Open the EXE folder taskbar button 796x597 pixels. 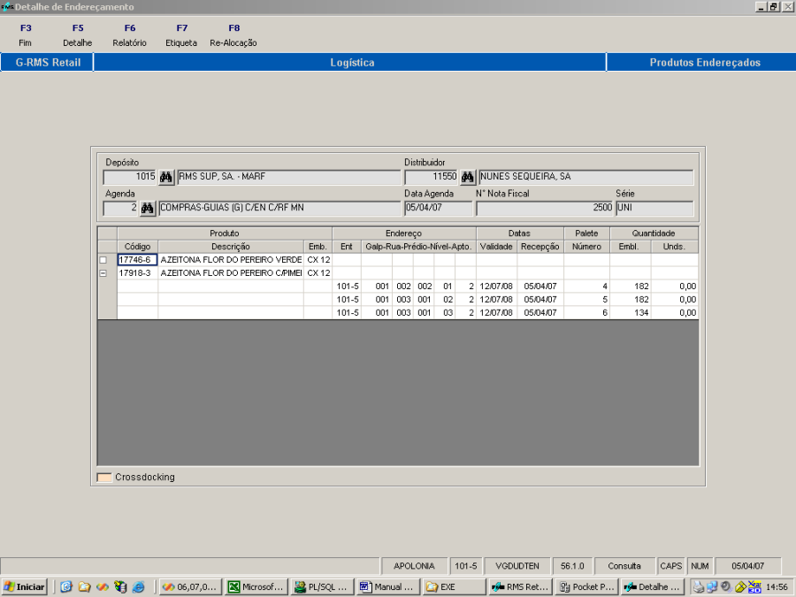(x=453, y=586)
